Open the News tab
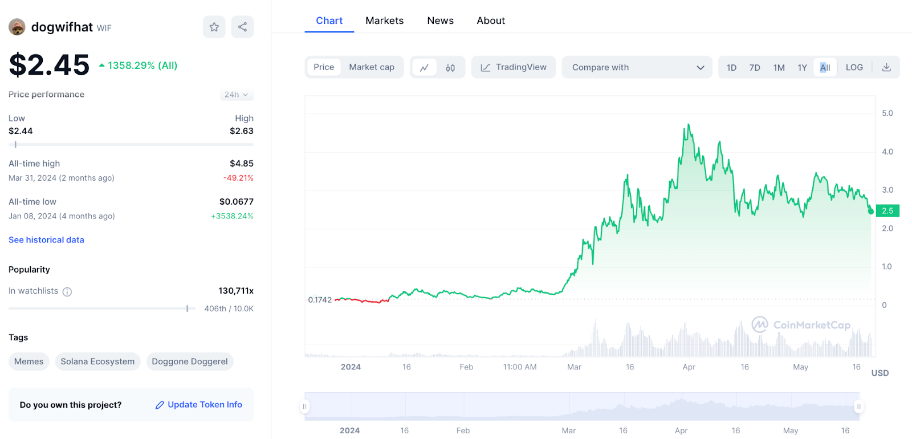Image resolution: width=912 pixels, height=439 pixels. (x=441, y=21)
